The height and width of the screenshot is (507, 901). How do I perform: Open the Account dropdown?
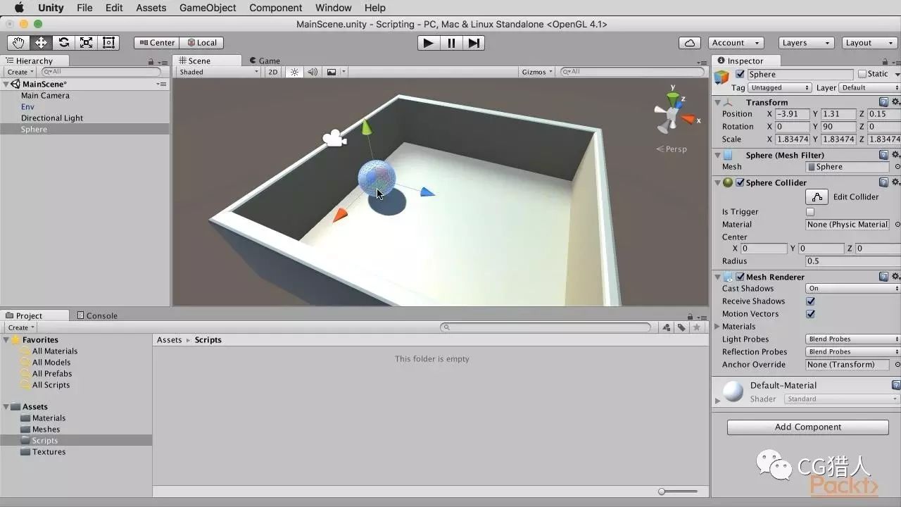[x=735, y=42]
